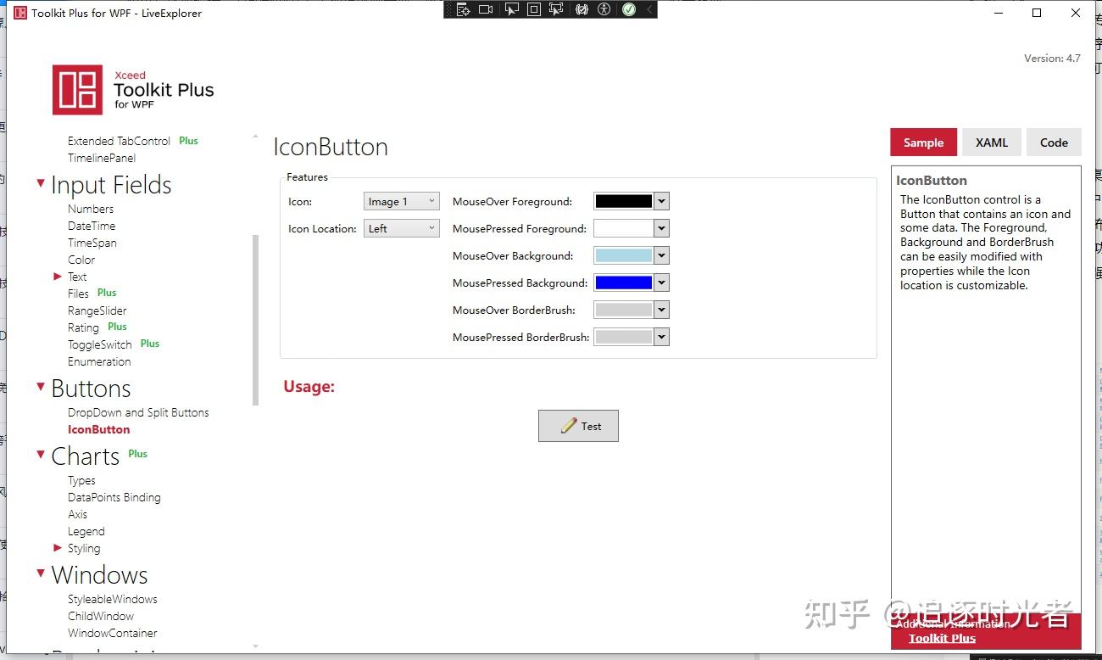Click the video camera icon in debug toolbar
Viewport: 1102px width, 660px height.
(x=486, y=9)
